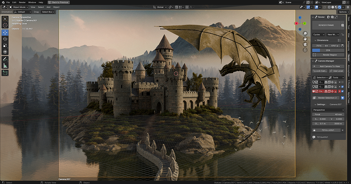Open the Render menu

[22, 2]
